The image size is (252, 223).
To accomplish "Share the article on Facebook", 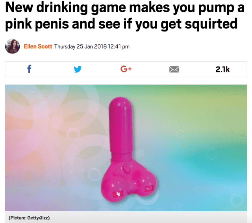I will coord(29,69).
